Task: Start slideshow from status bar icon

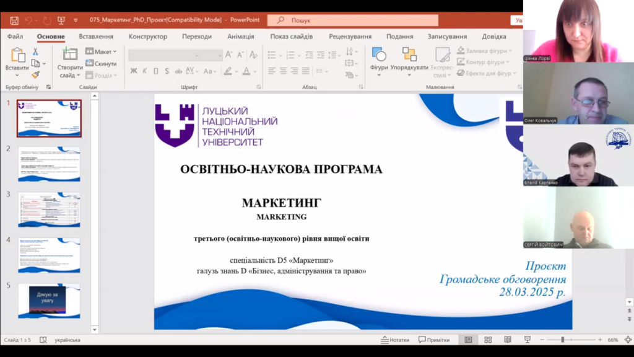Action: [x=528, y=340]
